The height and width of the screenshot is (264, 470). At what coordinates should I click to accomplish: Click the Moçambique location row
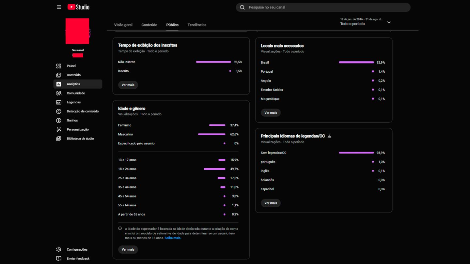(x=323, y=99)
